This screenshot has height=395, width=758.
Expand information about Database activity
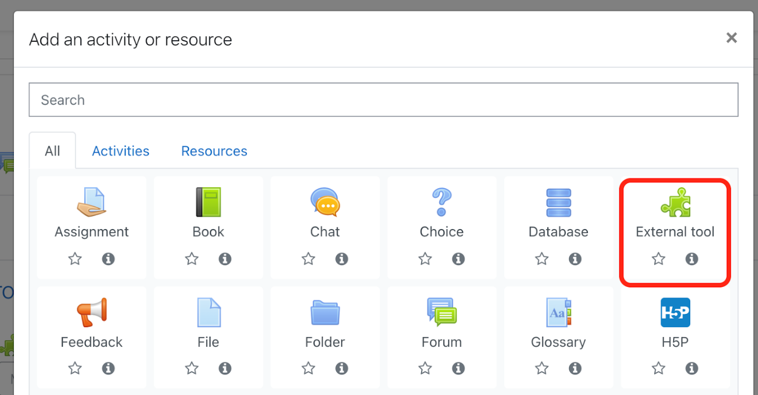coord(575,259)
